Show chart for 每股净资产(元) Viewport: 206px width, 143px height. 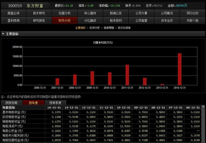point(12,126)
